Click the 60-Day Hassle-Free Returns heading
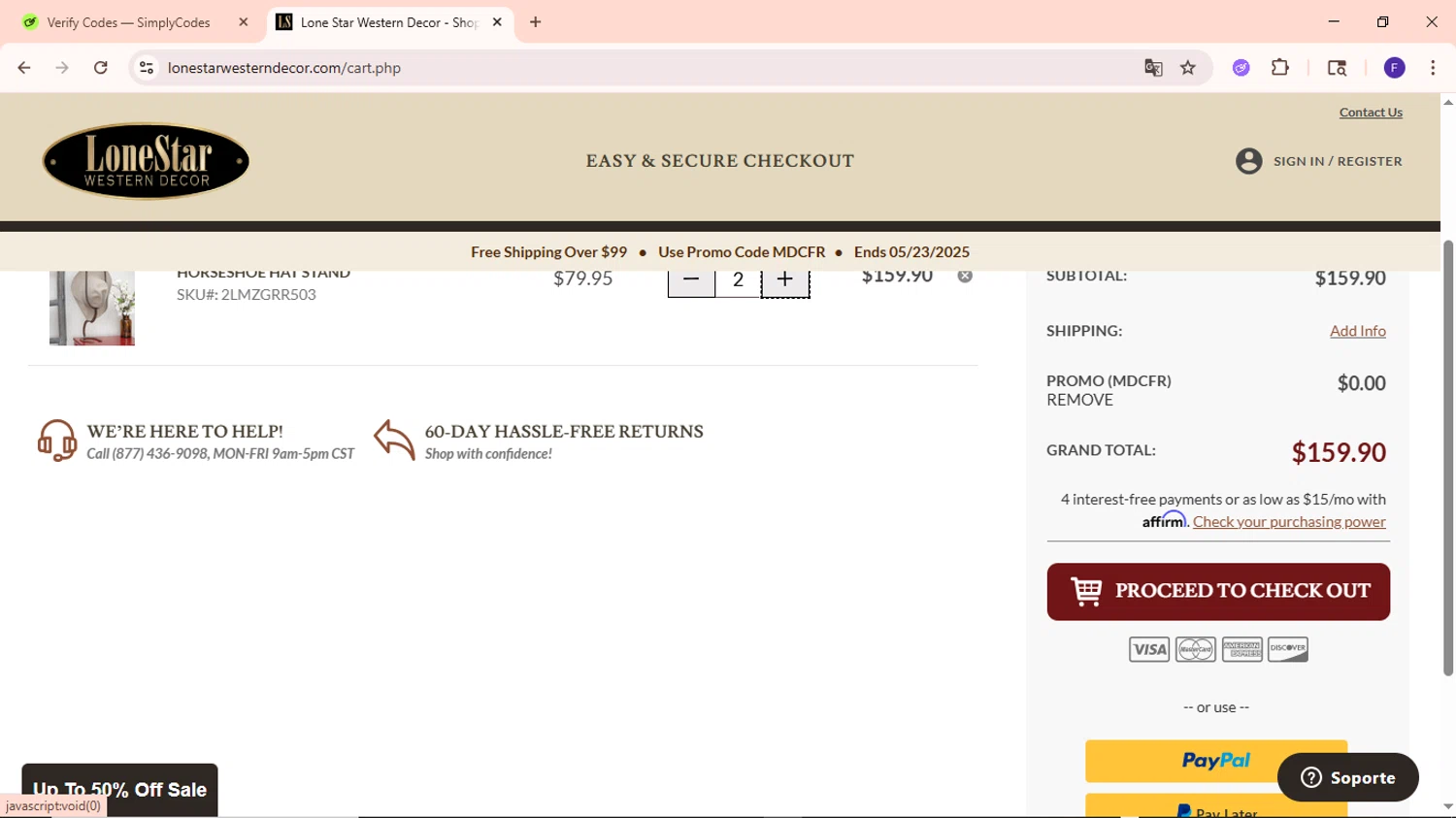1456x818 pixels. point(564,432)
